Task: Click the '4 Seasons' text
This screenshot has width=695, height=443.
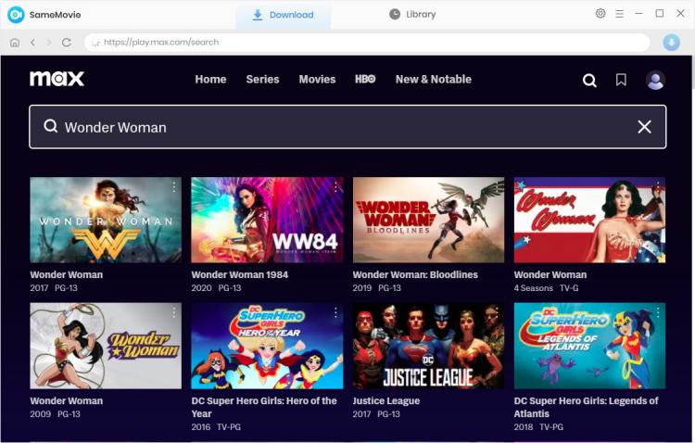Action: tap(534, 288)
